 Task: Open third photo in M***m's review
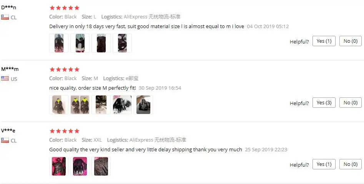pyautogui.click(x=101, y=105)
